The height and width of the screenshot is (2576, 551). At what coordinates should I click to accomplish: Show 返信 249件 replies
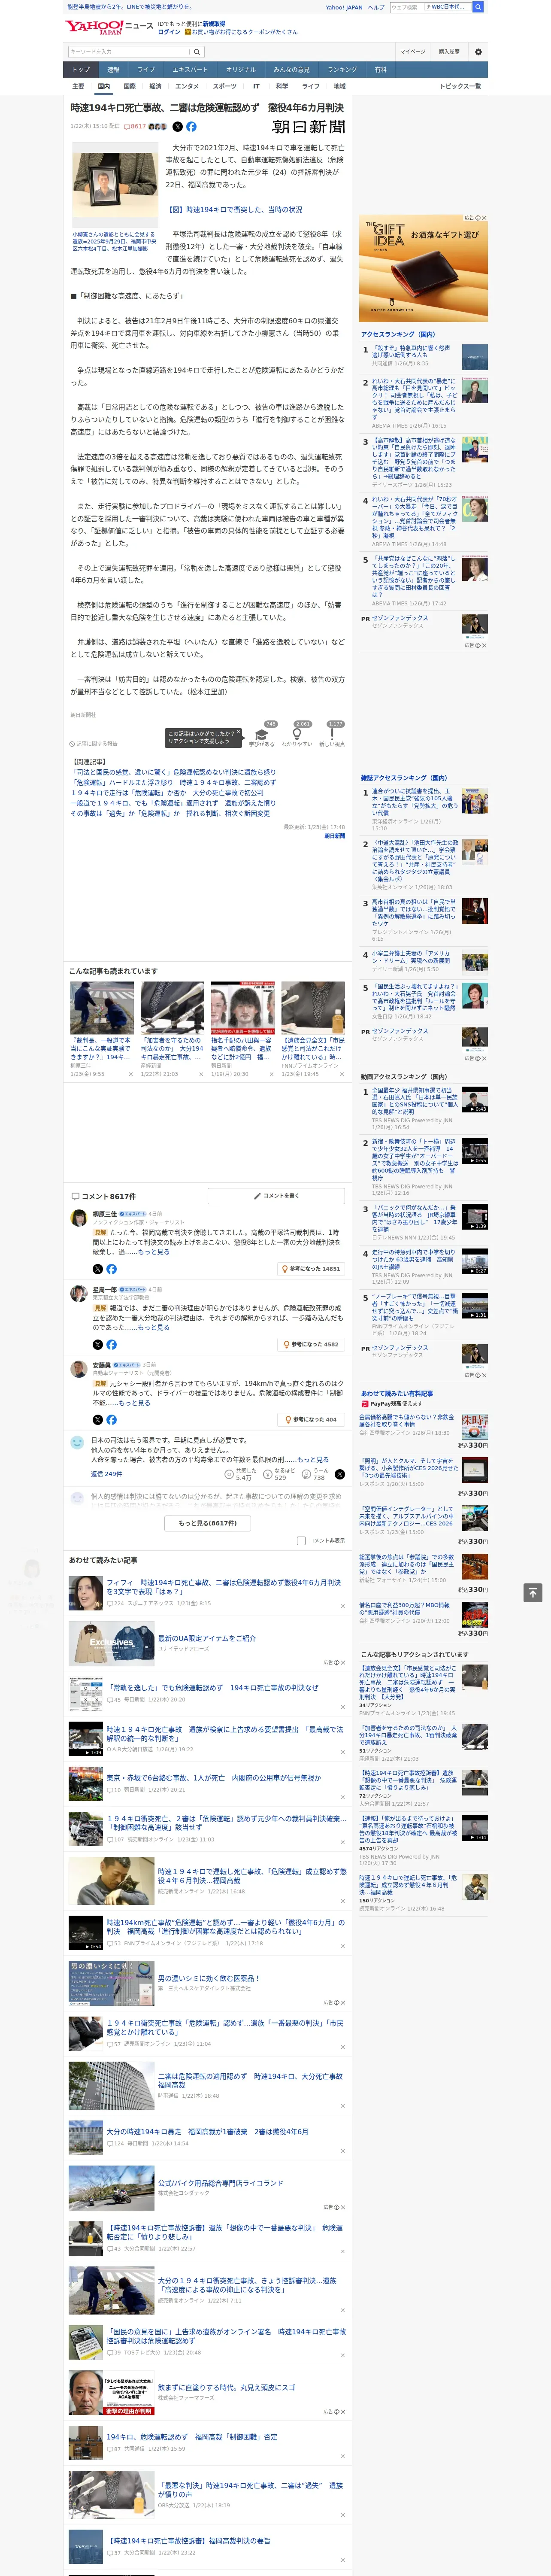tap(106, 1474)
